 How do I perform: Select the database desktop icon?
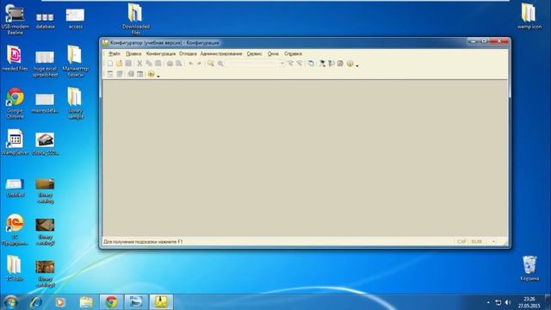point(45,21)
